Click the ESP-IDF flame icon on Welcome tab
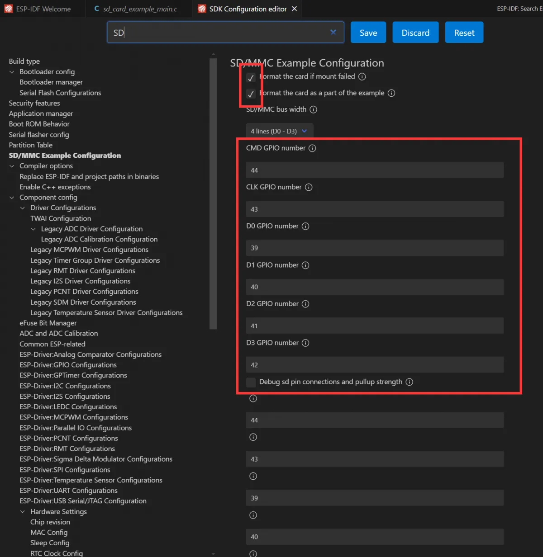543x557 pixels. [x=8, y=8]
